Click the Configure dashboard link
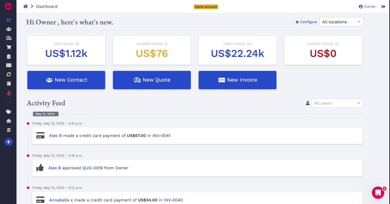 click(x=306, y=22)
